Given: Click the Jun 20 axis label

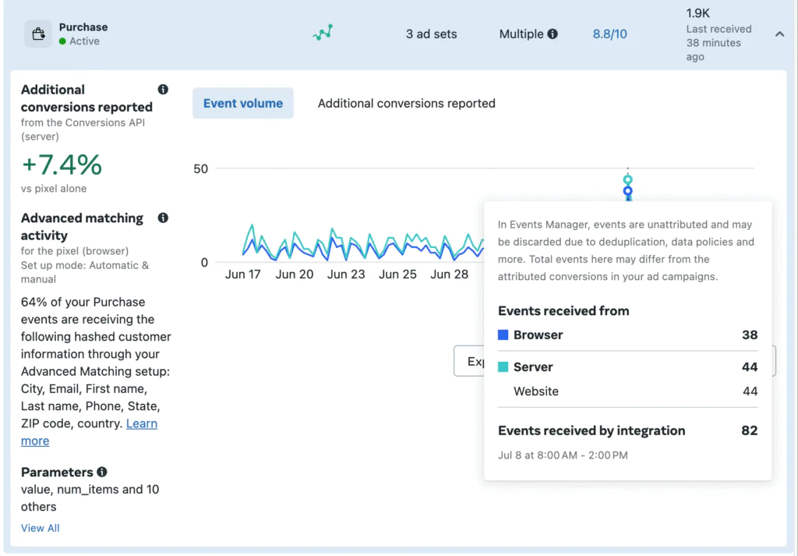Looking at the screenshot, I should pyautogui.click(x=294, y=274).
